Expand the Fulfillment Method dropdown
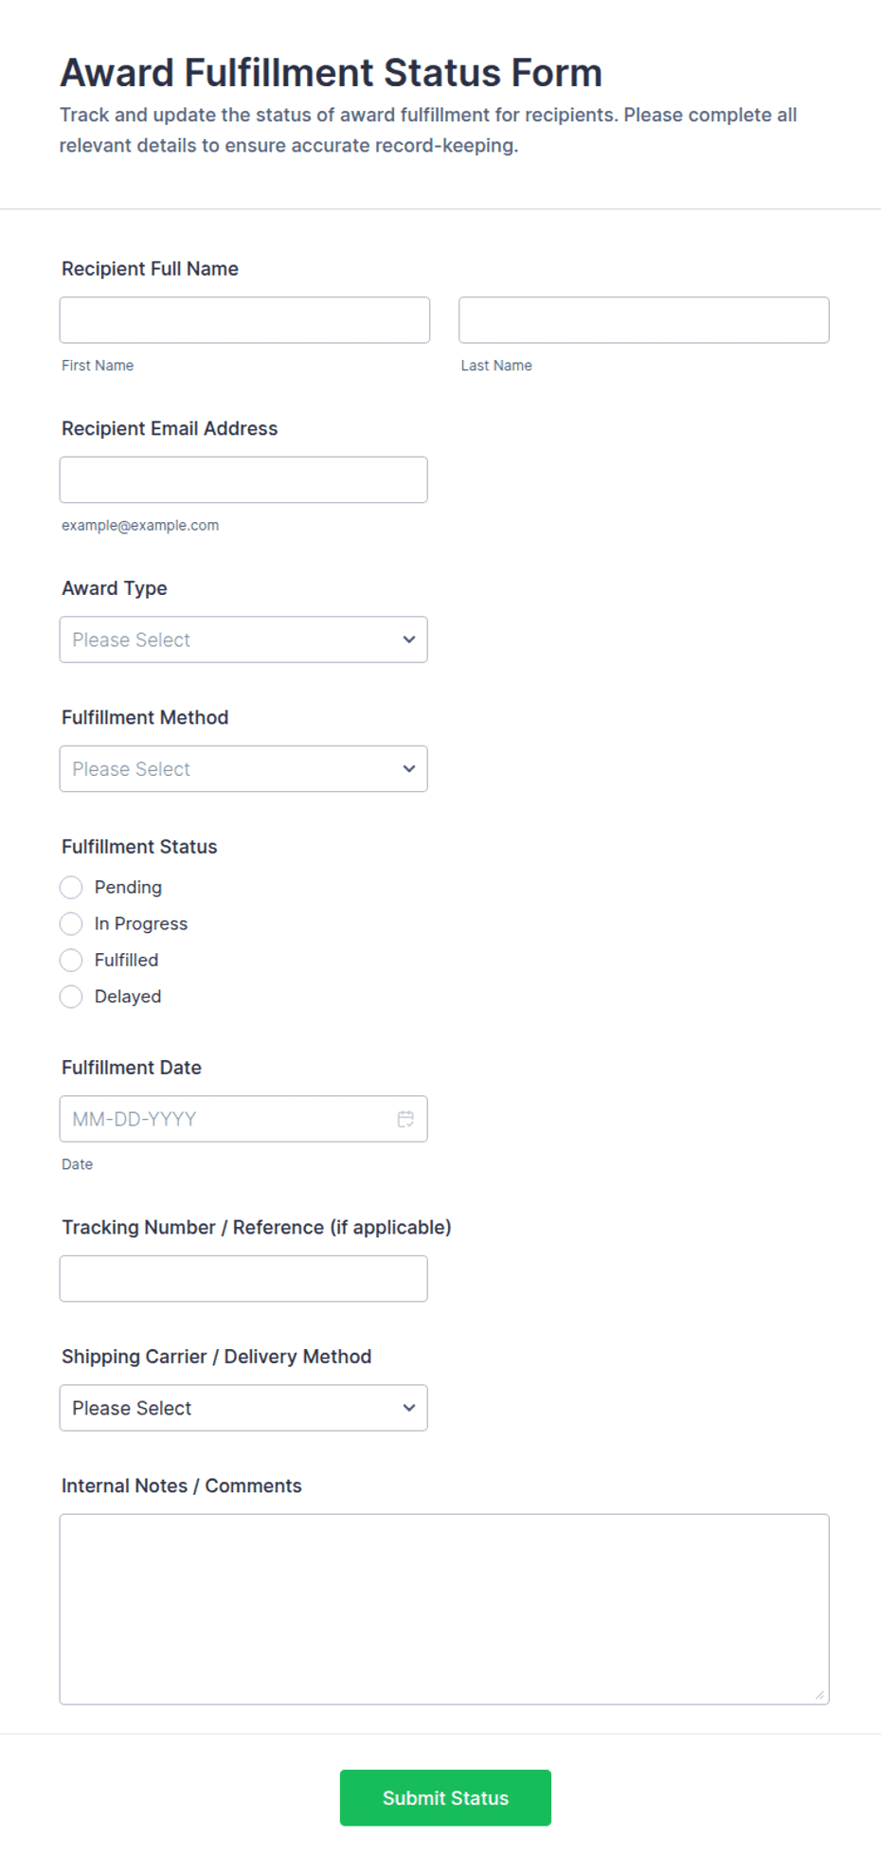This screenshot has width=881, height=1873. point(243,768)
